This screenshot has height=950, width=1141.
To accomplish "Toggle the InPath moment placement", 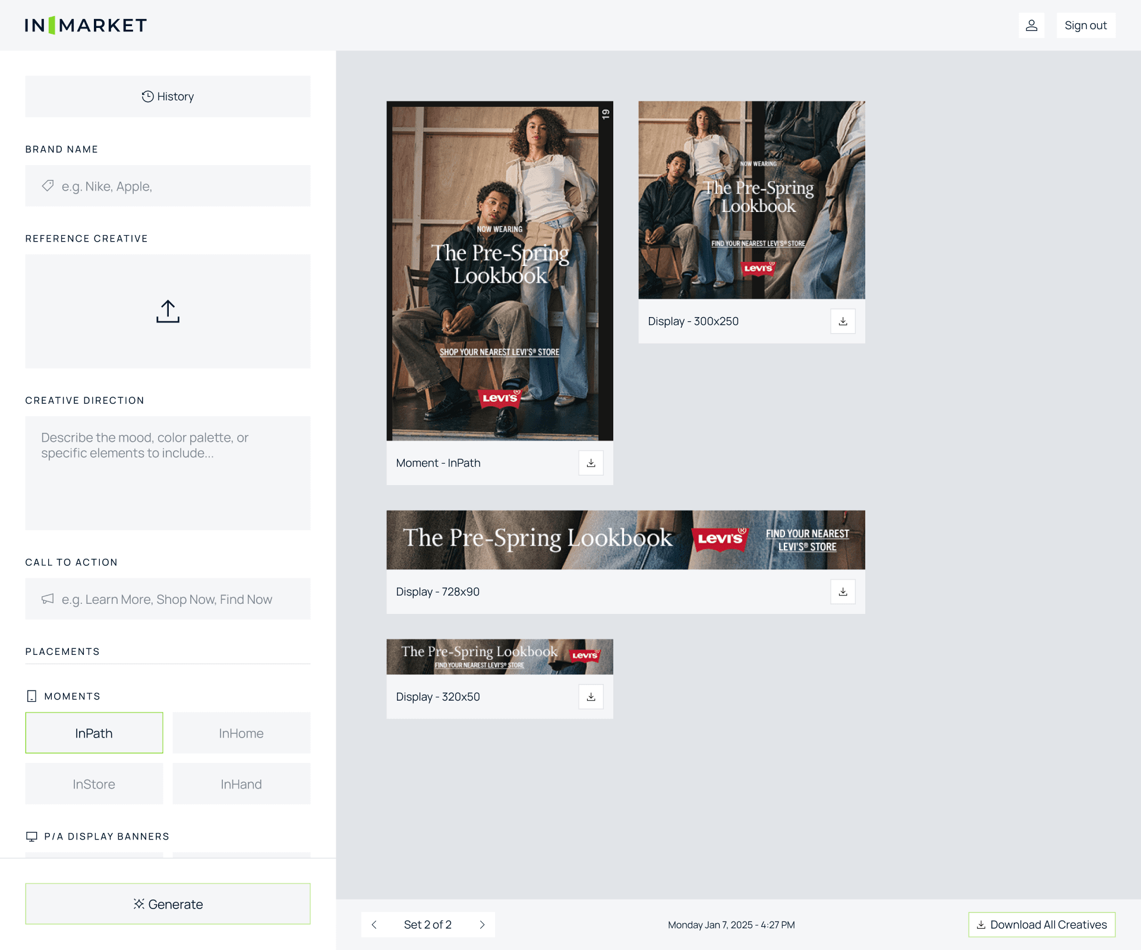I will point(94,733).
